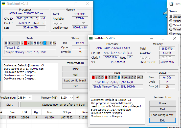Click 14.2 sec/Gb SSE value
Image resolution: width=181 pixels, height=128 pixels.
[x=118, y=62]
